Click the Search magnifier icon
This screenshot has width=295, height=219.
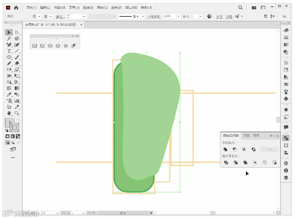[x=240, y=8]
